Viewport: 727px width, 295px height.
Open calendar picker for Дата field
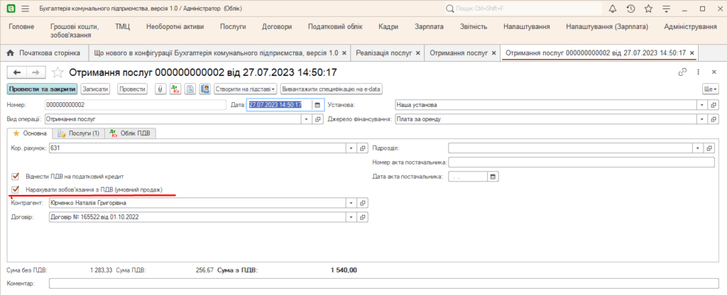coord(317,105)
